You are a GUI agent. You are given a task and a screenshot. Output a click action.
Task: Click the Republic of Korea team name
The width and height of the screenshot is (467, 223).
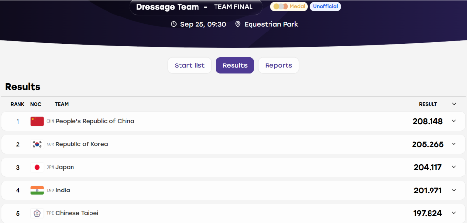coord(82,144)
